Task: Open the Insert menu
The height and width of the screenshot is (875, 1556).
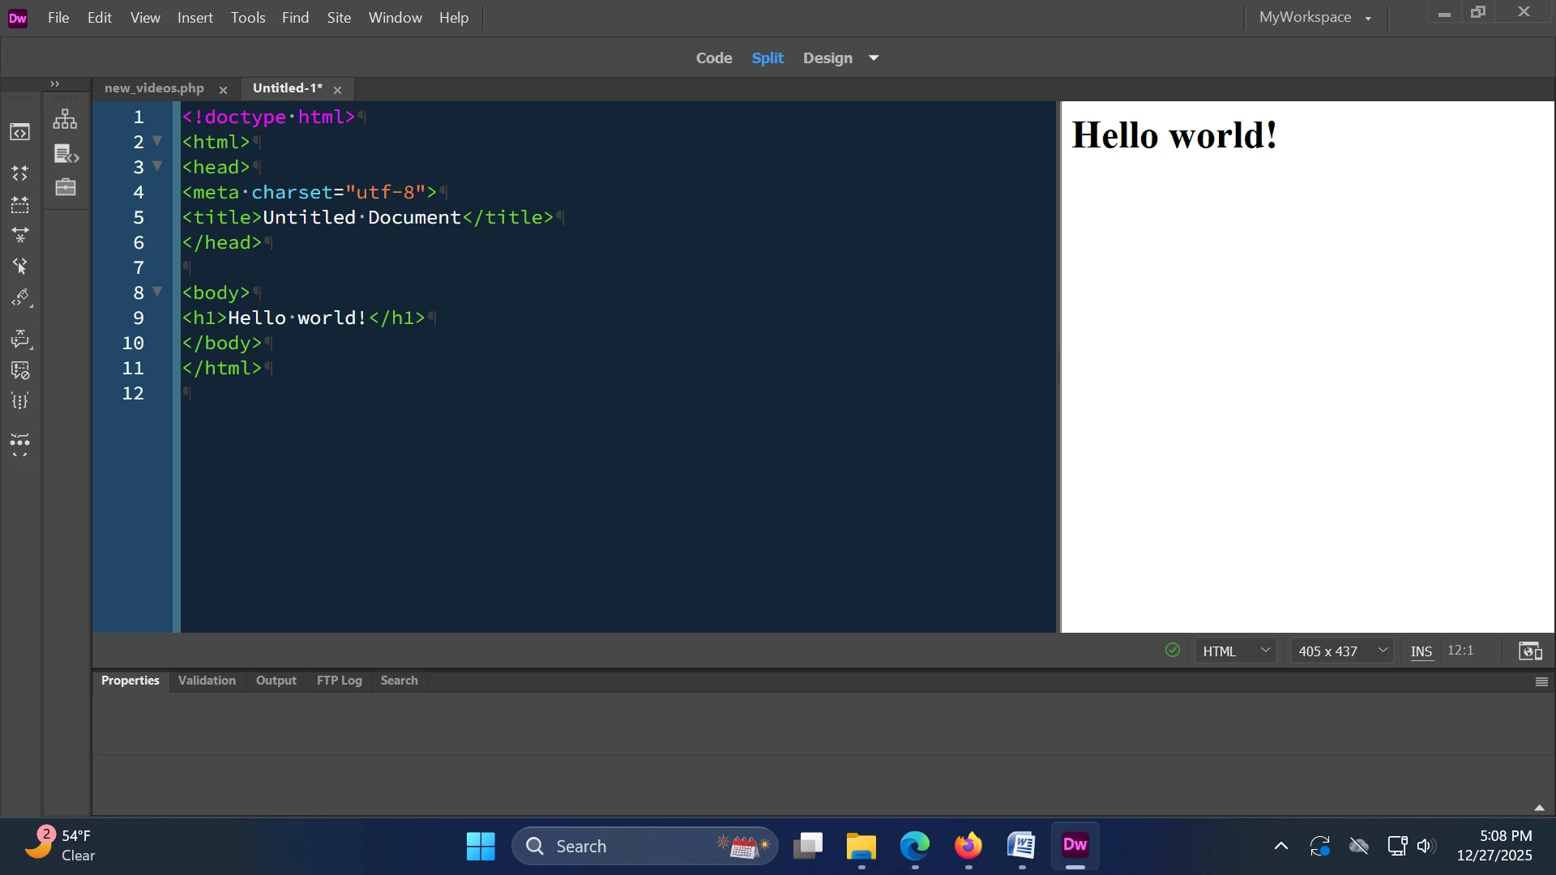Action: coord(195,18)
